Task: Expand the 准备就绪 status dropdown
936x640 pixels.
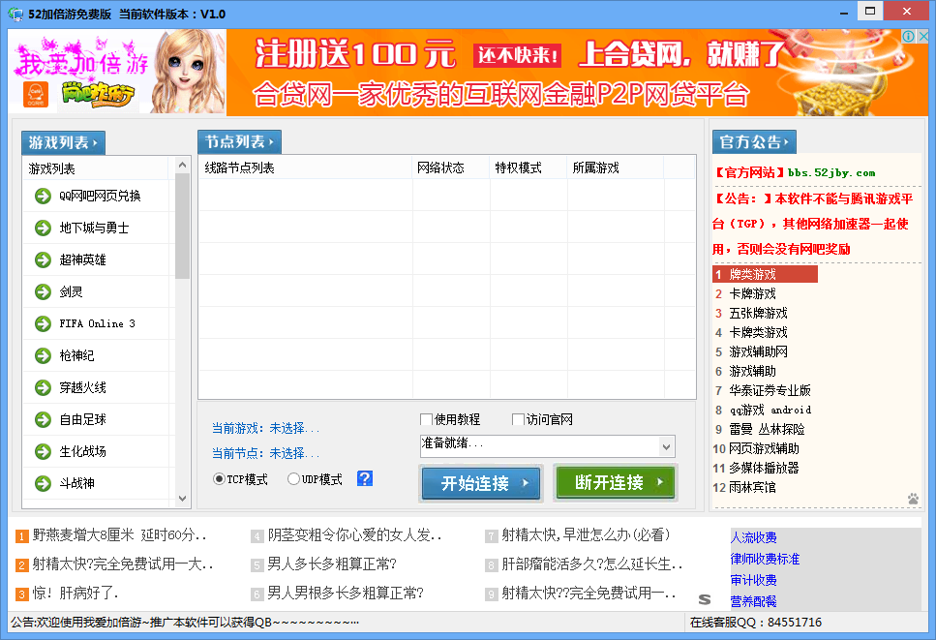Action: tap(666, 446)
